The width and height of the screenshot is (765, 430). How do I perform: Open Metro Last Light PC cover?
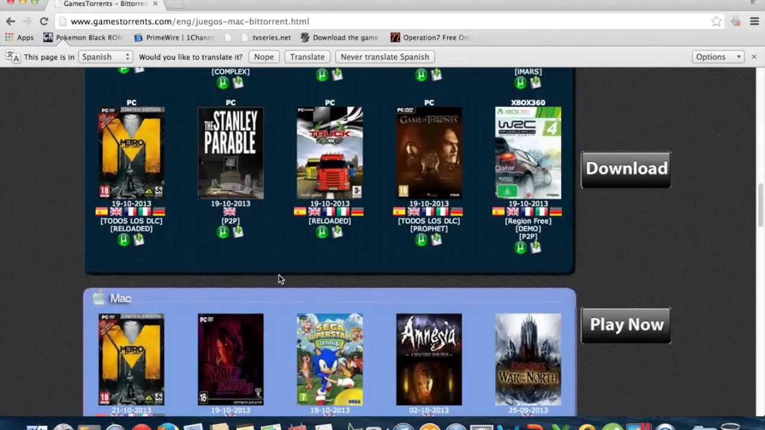(x=131, y=153)
